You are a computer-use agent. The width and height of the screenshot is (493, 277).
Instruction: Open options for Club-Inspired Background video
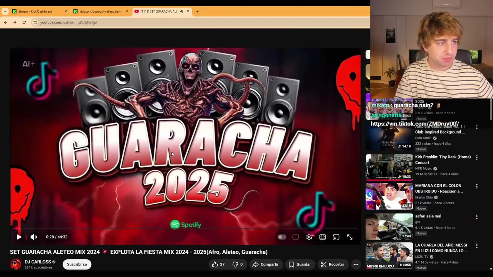pos(477,127)
